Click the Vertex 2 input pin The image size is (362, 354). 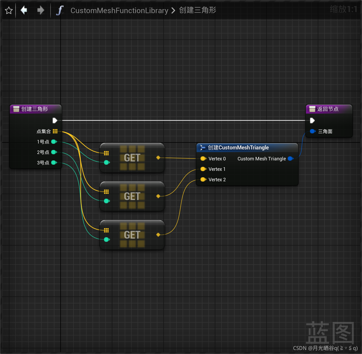pos(203,179)
